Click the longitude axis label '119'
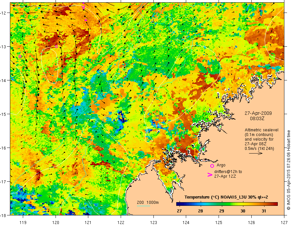291x225 pixels. click(23, 222)
